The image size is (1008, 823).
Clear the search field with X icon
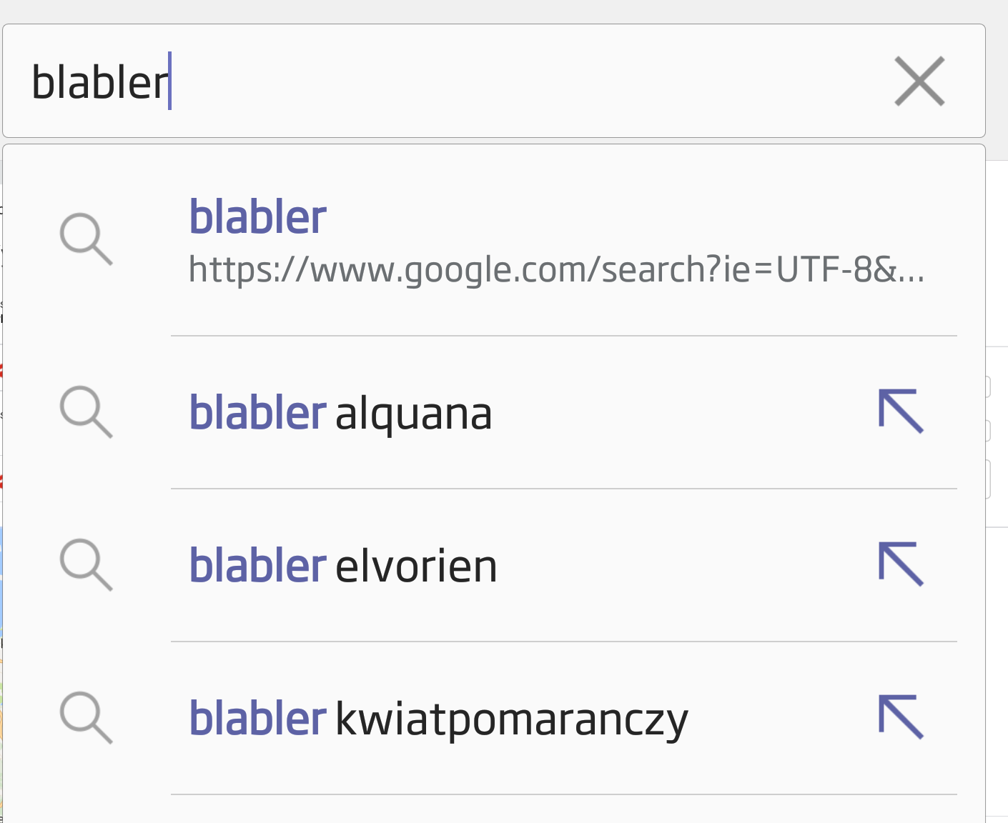click(919, 81)
